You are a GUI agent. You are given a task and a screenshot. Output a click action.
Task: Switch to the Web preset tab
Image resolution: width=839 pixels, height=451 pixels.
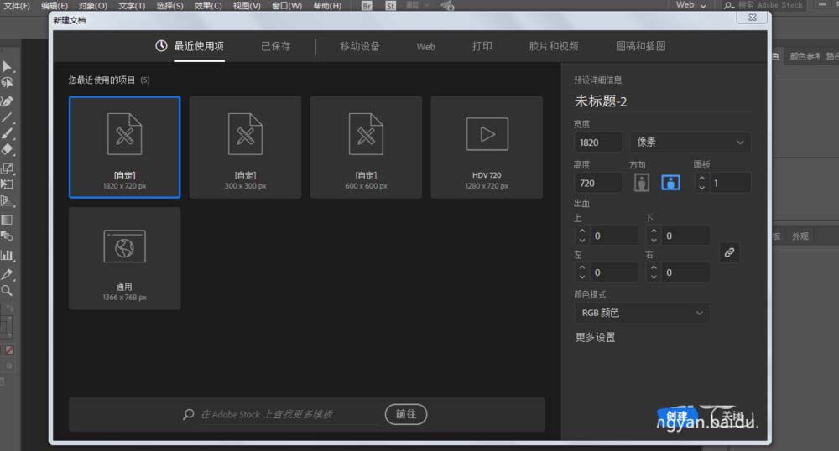pyautogui.click(x=426, y=47)
